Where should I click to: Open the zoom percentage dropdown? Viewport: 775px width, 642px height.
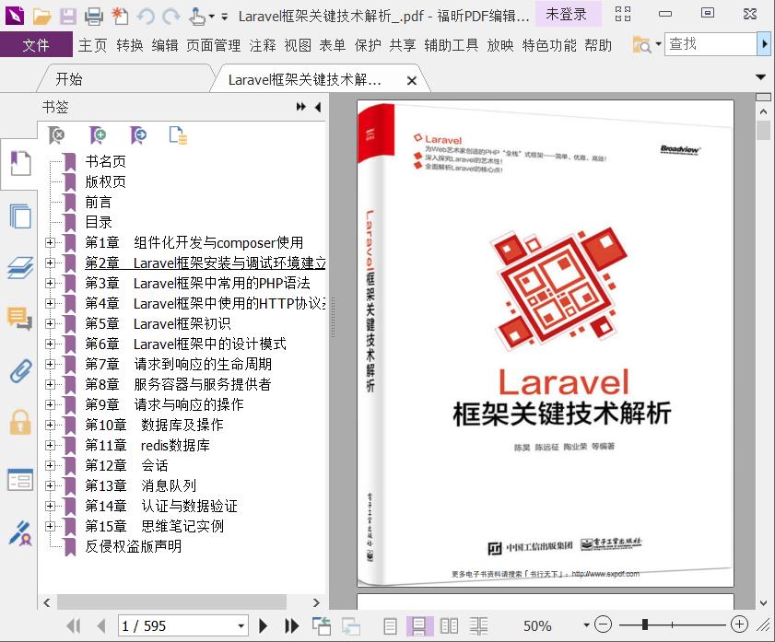pyautogui.click(x=586, y=625)
